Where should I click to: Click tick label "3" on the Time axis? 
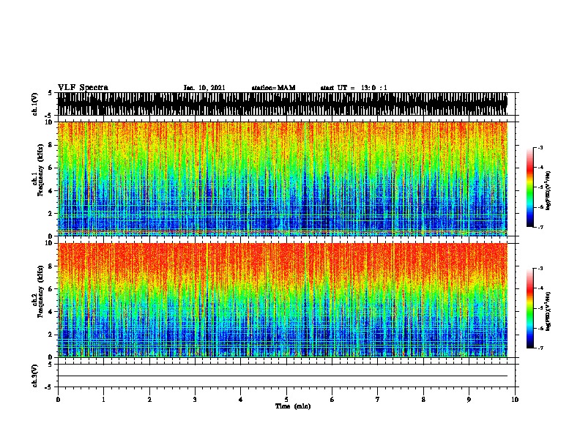click(x=195, y=400)
